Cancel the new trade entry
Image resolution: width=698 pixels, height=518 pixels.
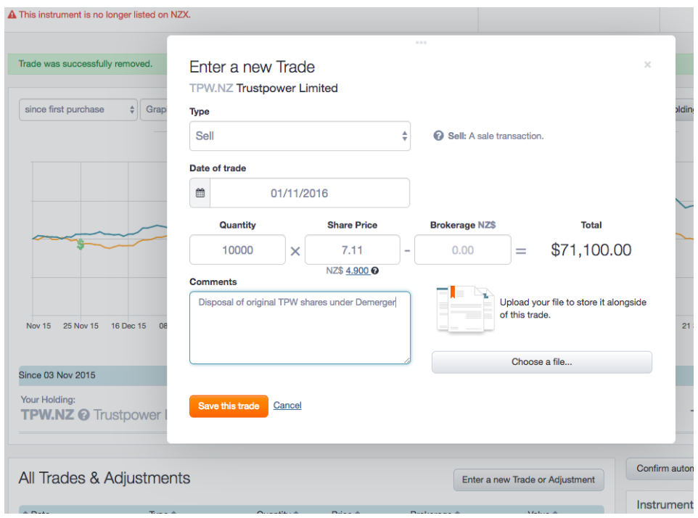point(287,406)
